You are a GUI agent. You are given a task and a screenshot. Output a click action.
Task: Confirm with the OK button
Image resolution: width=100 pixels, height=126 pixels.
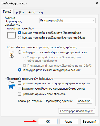[48, 122]
